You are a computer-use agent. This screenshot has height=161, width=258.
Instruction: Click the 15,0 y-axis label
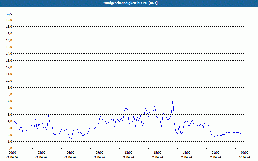pos(9,47)
